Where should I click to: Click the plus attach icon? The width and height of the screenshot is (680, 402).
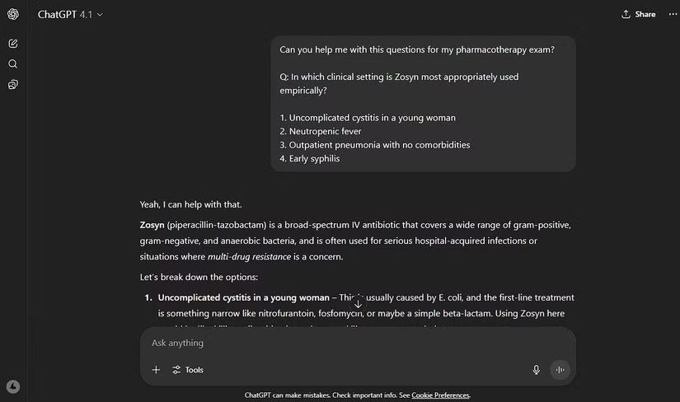click(156, 370)
